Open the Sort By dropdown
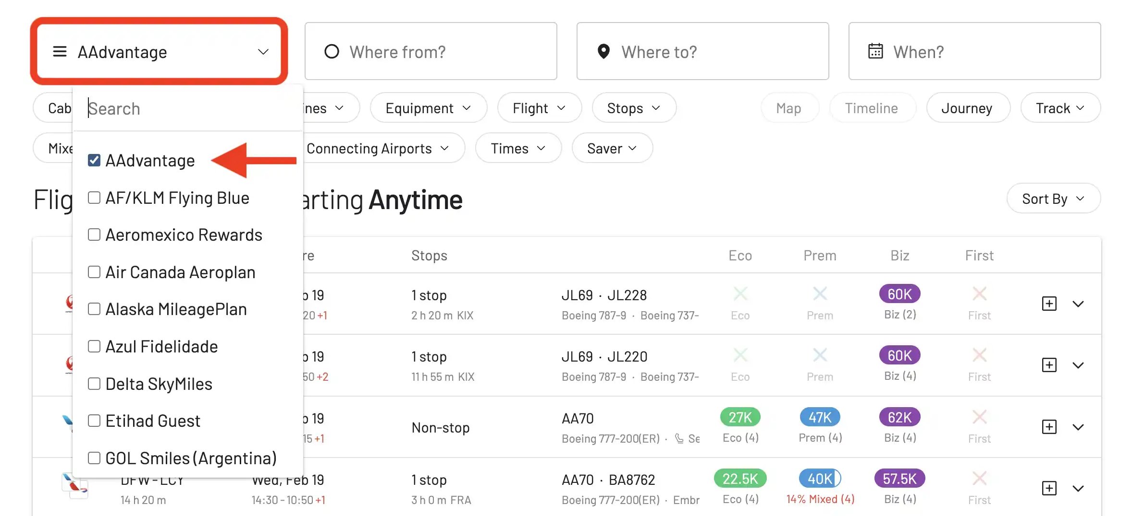The width and height of the screenshot is (1132, 516). 1053,199
